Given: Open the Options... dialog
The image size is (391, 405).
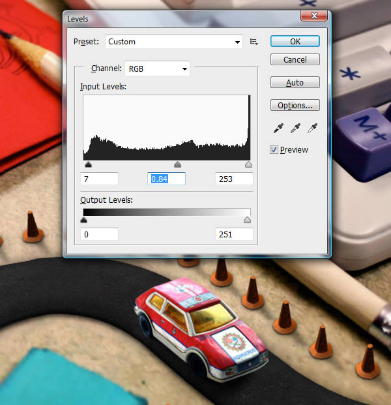Looking at the screenshot, I should click(295, 105).
